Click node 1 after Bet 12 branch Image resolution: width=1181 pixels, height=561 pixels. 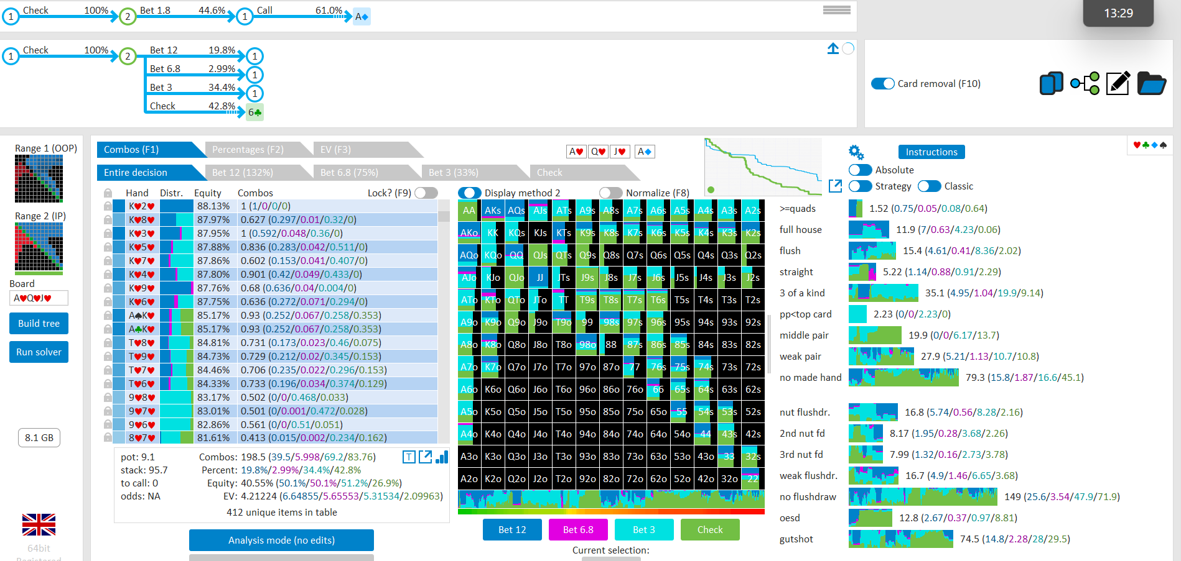tap(254, 57)
